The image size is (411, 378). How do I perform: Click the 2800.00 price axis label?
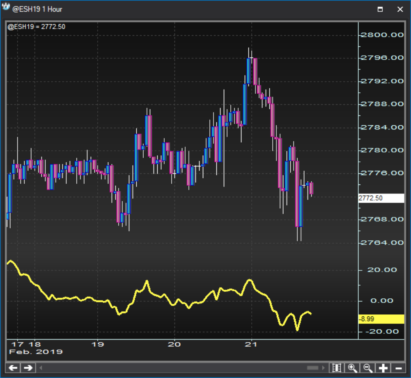coord(382,35)
